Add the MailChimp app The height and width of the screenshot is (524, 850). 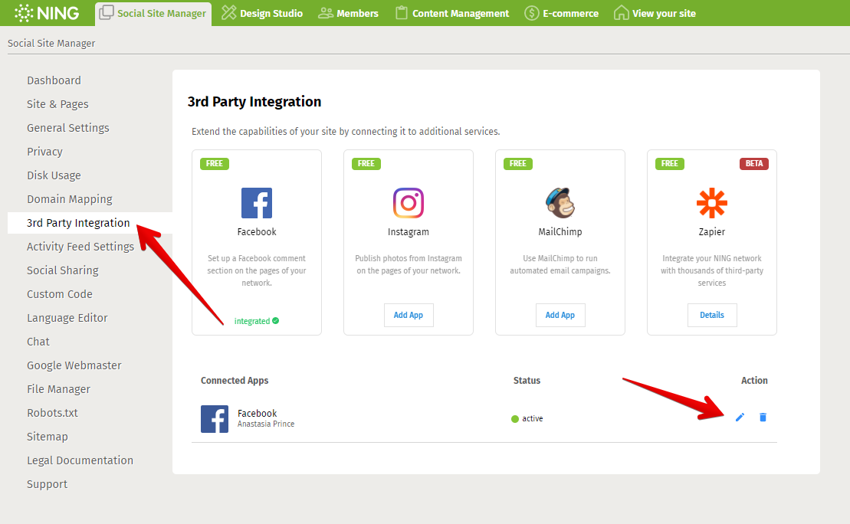tap(560, 315)
